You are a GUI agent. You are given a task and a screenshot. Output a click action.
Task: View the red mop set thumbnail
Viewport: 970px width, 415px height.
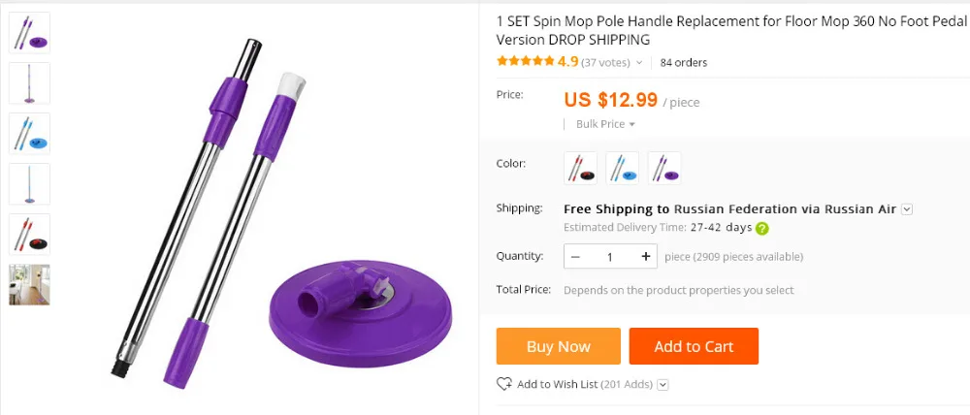(x=29, y=235)
